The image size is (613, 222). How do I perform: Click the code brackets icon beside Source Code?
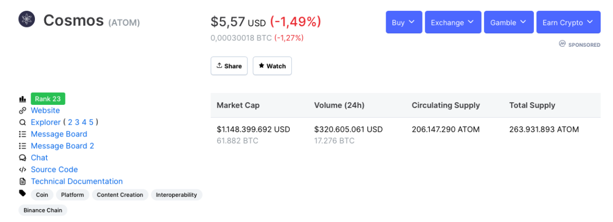23,170
